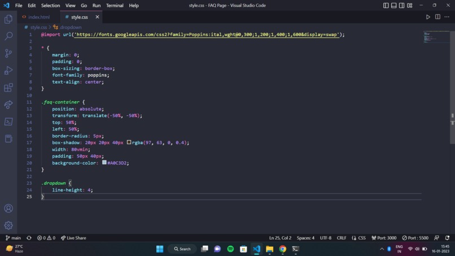Open the Live Share activity icon
This screenshot has width=455, height=256.
pyautogui.click(x=8, y=105)
